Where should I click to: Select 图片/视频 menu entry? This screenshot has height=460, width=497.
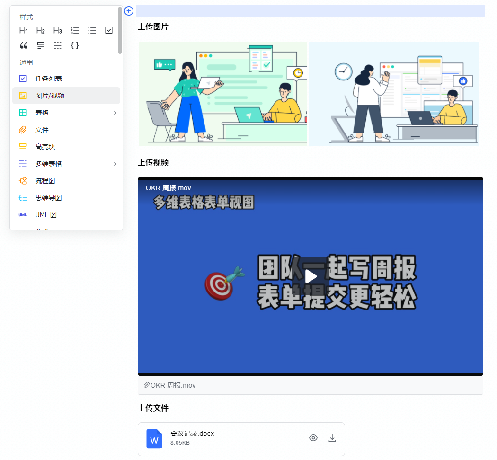pos(66,96)
